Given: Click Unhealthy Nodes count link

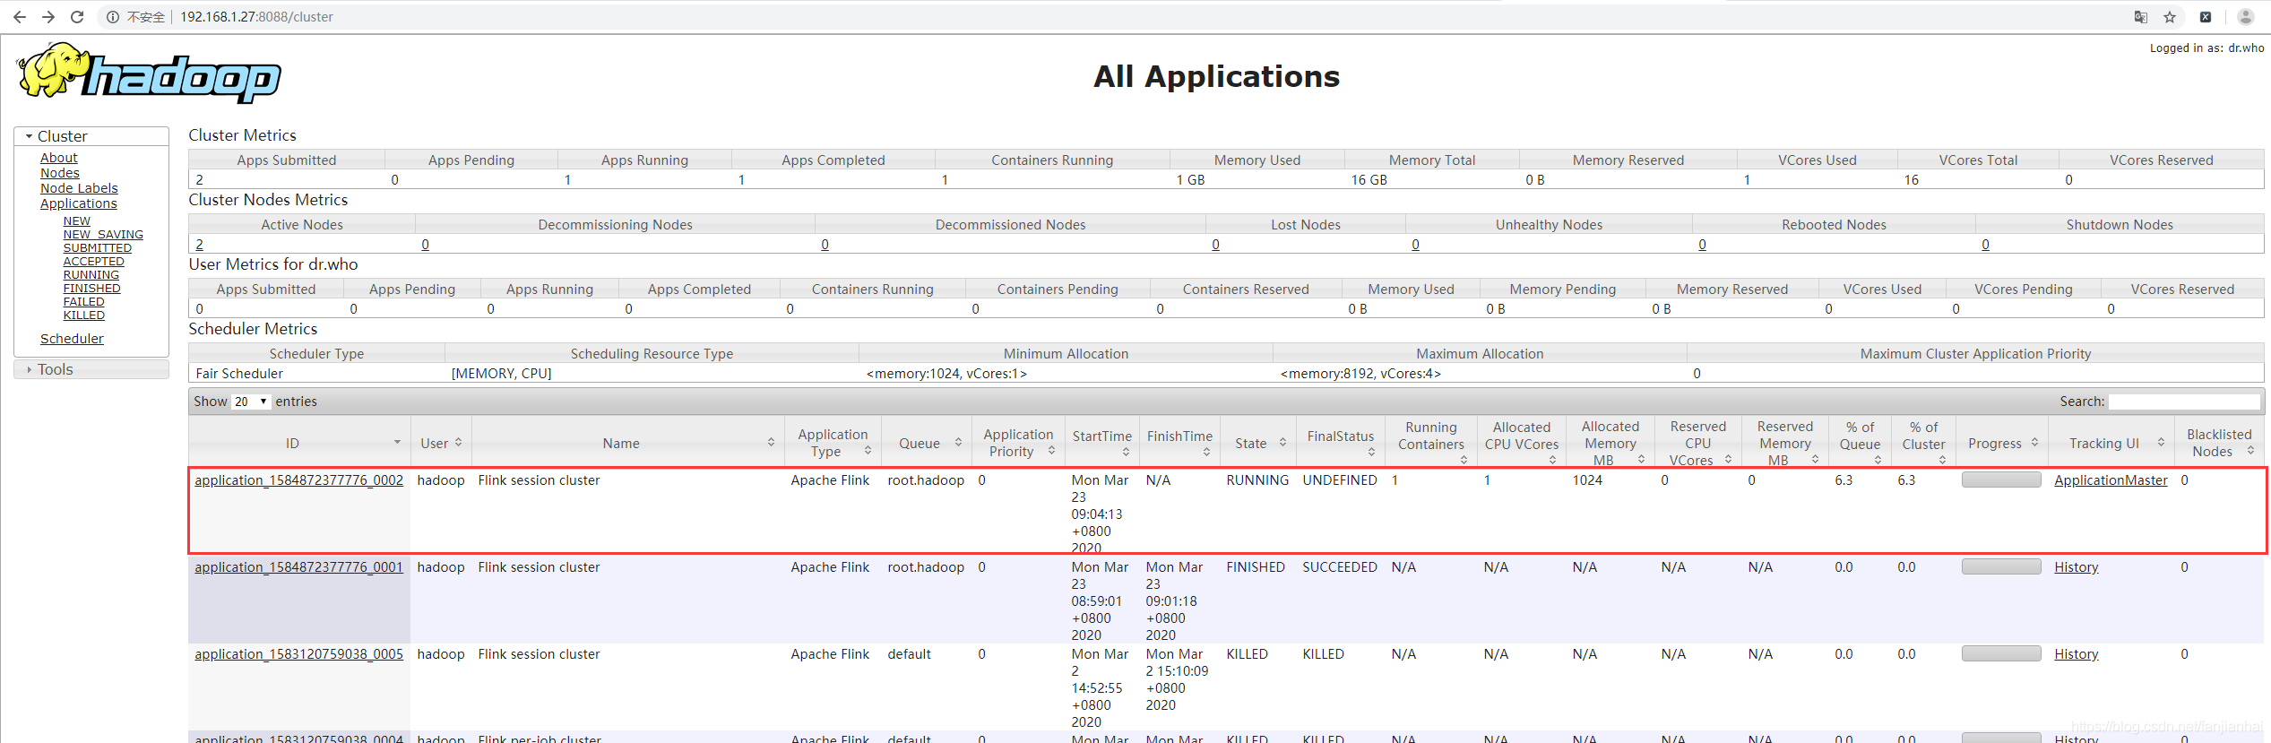Looking at the screenshot, I should (x=1416, y=245).
